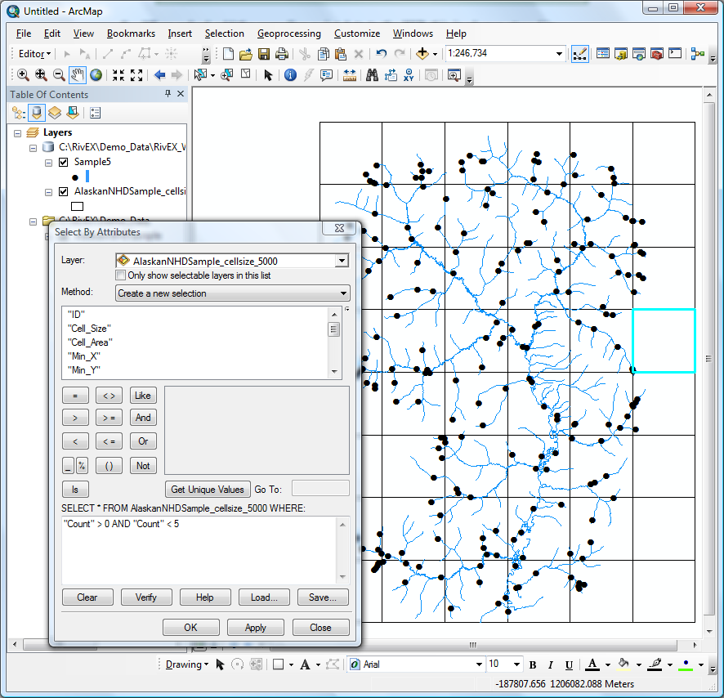The image size is (724, 698).
Task: Open the map scale dropdown
Action: (x=559, y=54)
